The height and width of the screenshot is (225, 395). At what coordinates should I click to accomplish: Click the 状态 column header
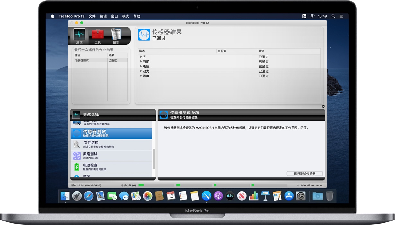tap(262, 51)
